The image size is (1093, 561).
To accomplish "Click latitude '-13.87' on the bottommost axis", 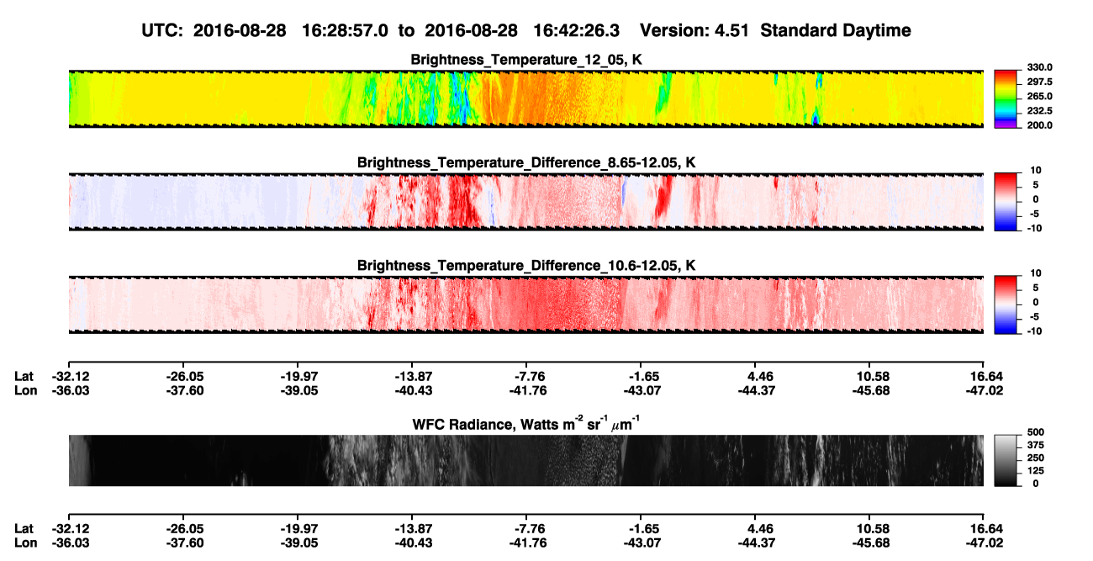I will click(x=412, y=529).
